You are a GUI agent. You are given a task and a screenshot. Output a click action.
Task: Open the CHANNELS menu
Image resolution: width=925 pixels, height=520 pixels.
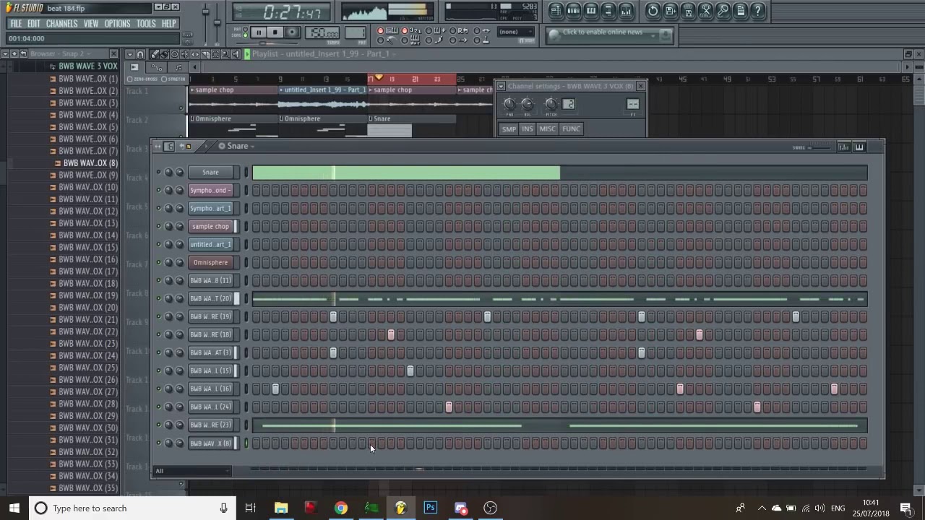61,23
